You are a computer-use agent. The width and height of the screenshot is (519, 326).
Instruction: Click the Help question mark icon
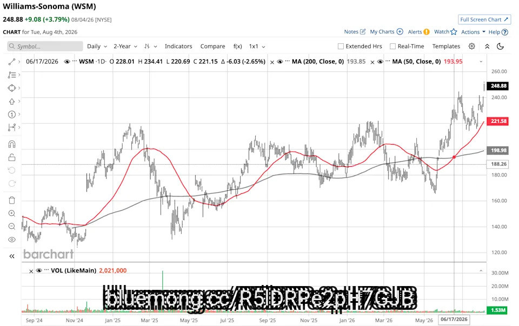pyautogui.click(x=505, y=32)
